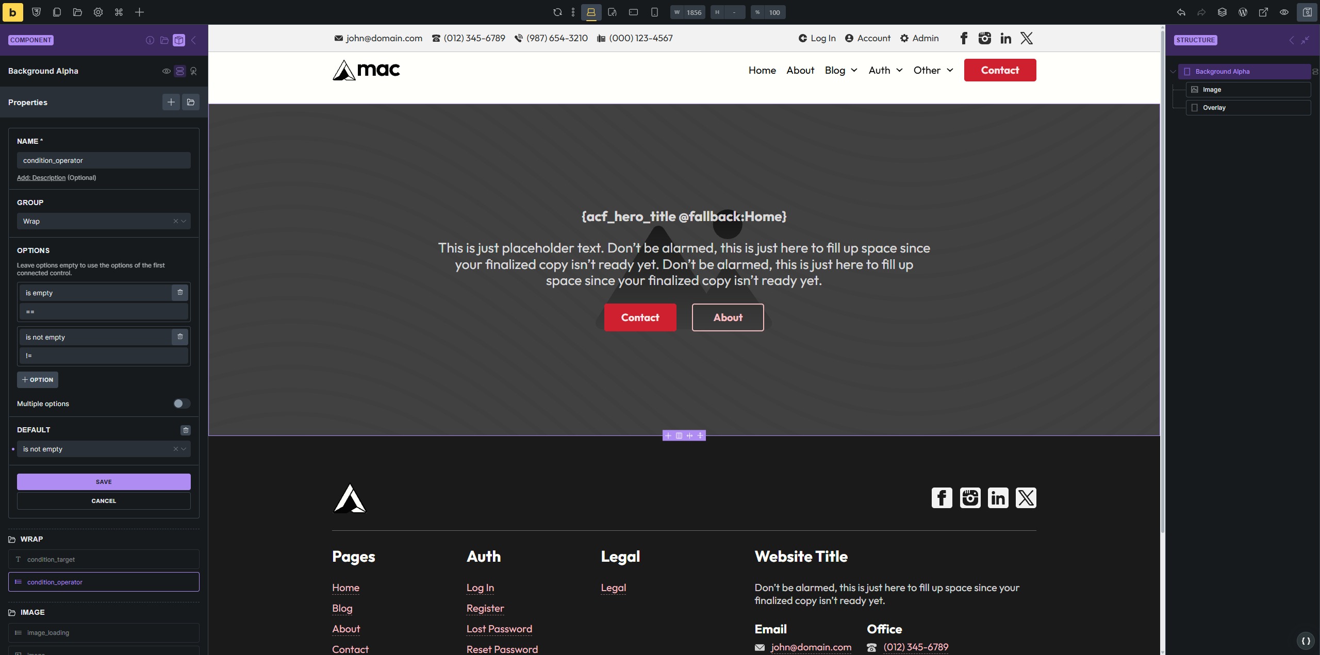Click the preview eye icon in the toolbar
This screenshot has height=655, width=1320.
pos(1284,12)
